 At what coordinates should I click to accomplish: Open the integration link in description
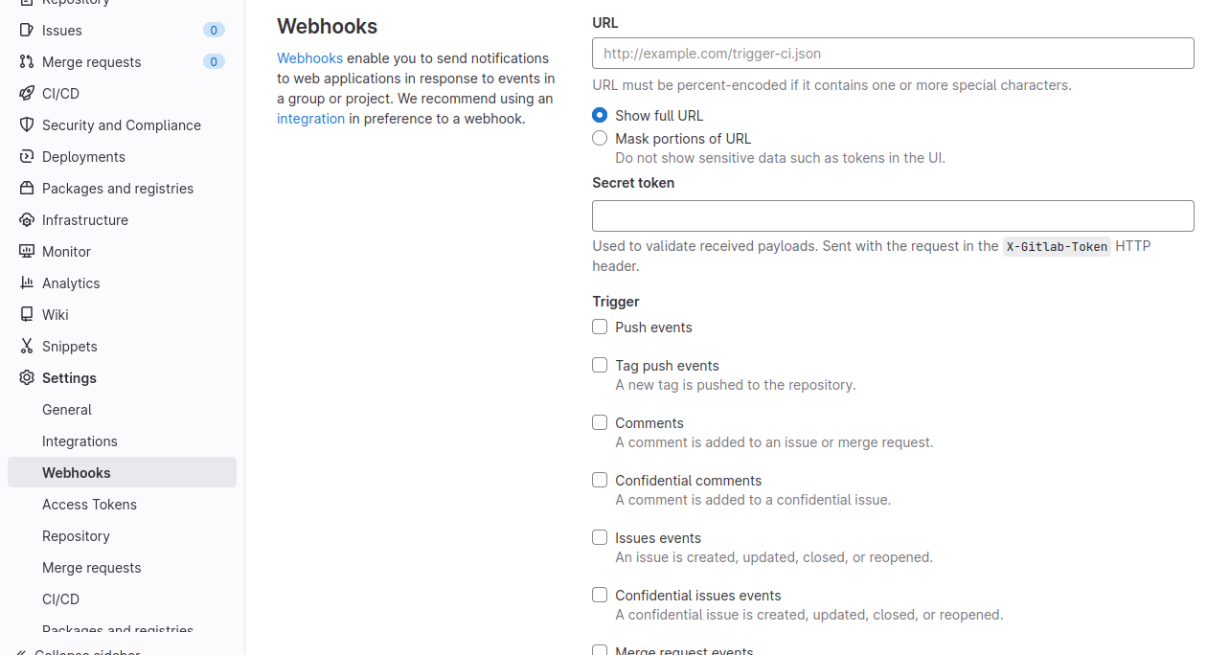(310, 119)
